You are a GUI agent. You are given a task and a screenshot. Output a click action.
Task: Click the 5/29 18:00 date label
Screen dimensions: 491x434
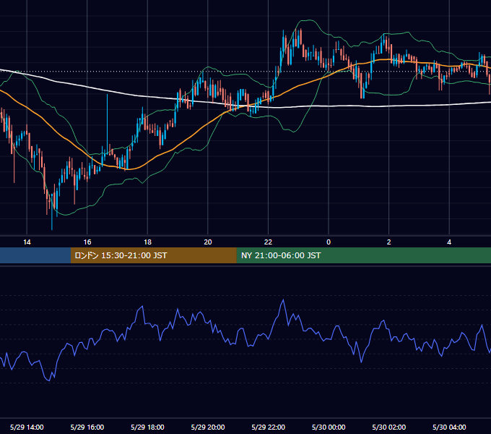click(147, 427)
